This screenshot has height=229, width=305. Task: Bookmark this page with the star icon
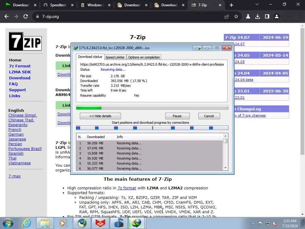[236, 17]
